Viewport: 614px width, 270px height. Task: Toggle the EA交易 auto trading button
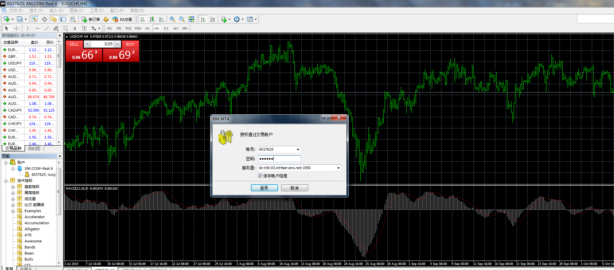click(x=122, y=19)
